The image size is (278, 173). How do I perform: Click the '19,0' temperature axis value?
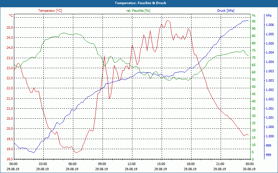click(x=10, y=149)
